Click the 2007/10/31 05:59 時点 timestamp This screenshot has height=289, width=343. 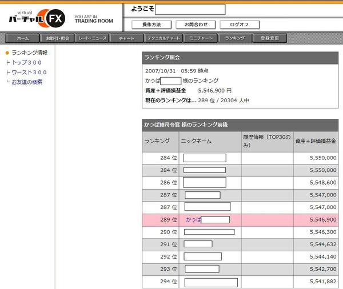tap(177, 71)
